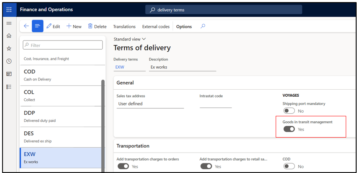Create New delivery term

[74, 26]
